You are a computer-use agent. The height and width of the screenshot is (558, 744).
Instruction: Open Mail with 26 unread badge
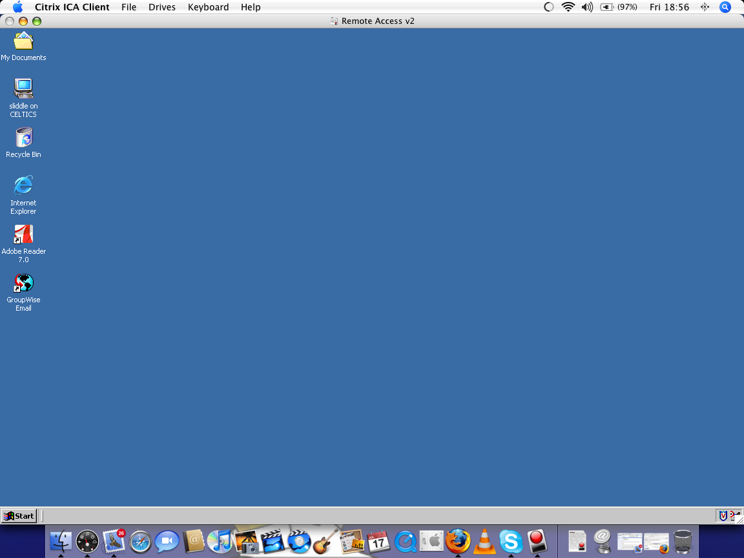114,541
